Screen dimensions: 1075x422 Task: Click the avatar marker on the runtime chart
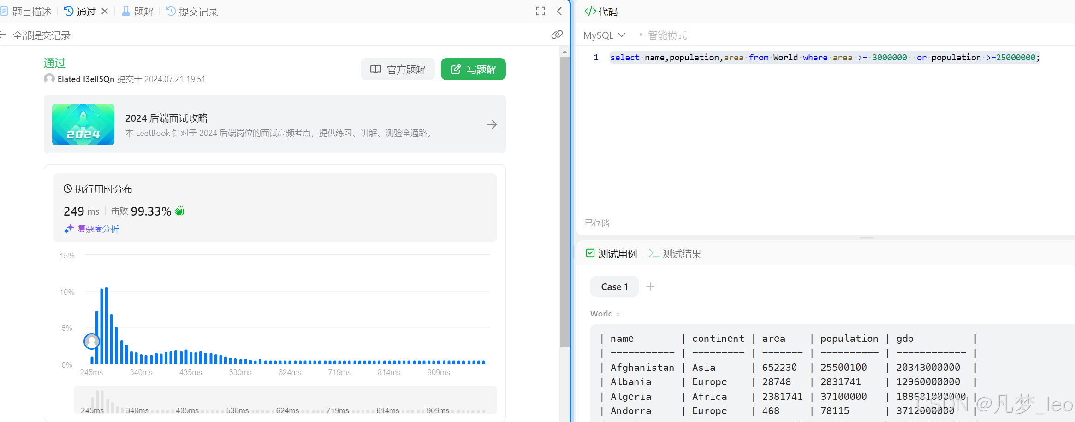[x=92, y=341]
